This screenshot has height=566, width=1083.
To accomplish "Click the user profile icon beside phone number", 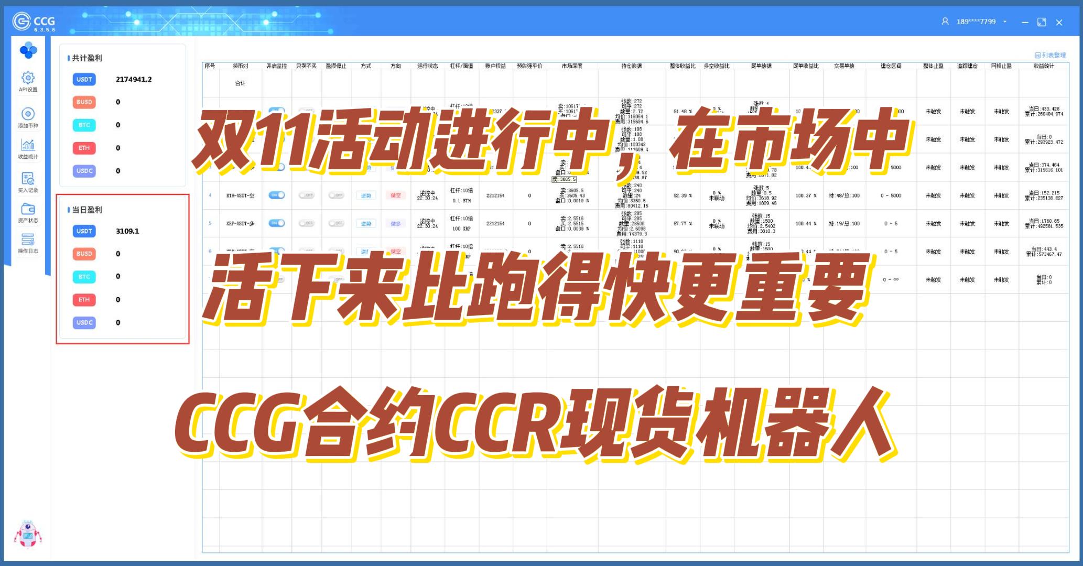I will (945, 21).
